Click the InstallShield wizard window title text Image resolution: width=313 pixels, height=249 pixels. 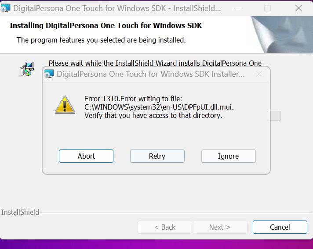click(x=117, y=8)
